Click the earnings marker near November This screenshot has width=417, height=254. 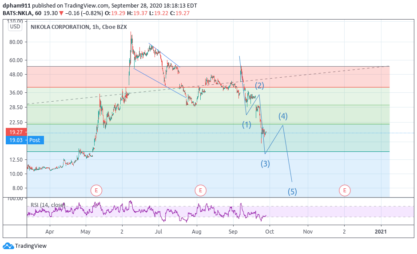click(x=345, y=190)
